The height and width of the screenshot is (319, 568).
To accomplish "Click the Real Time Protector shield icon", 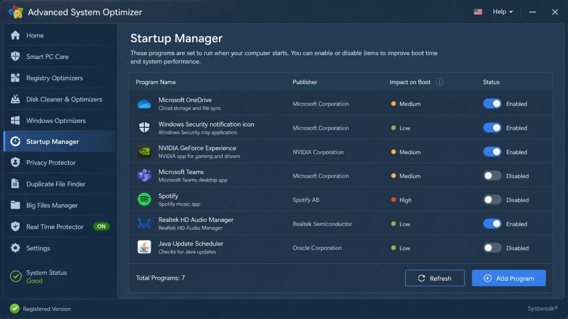I will point(15,227).
